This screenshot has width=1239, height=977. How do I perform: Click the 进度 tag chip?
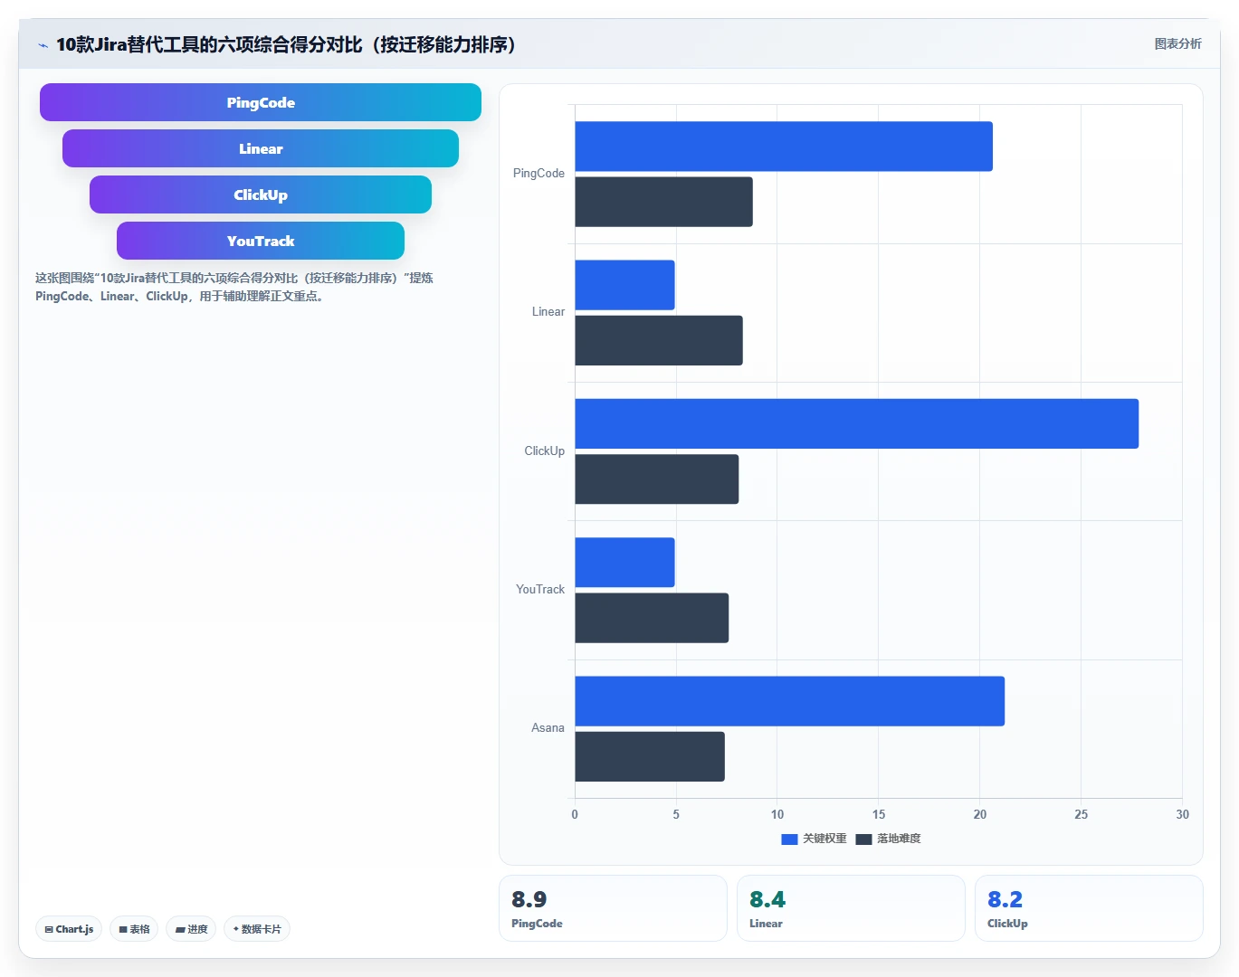[191, 929]
